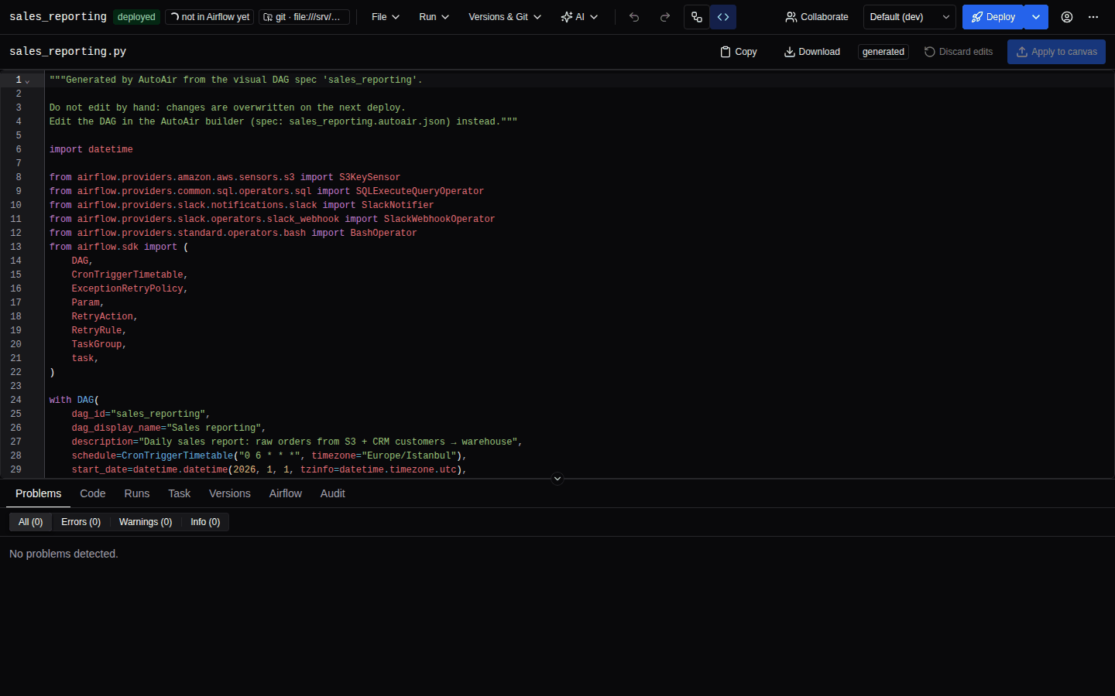The height and width of the screenshot is (696, 1115).
Task: Open the File menu
Action: coord(386,17)
